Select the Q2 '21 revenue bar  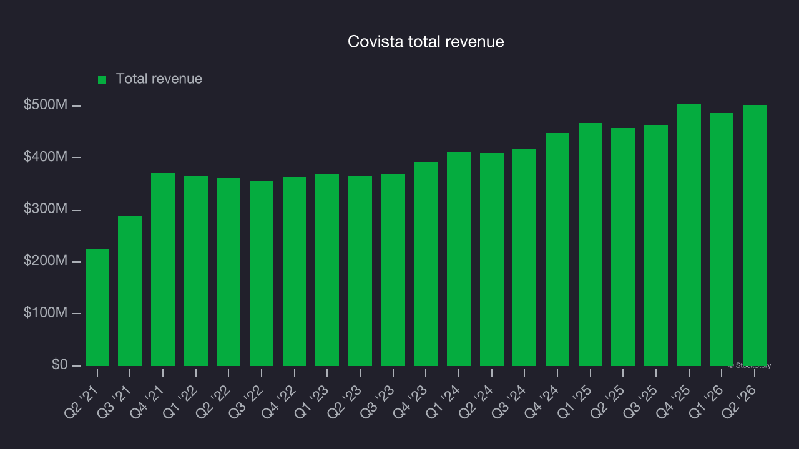97,307
